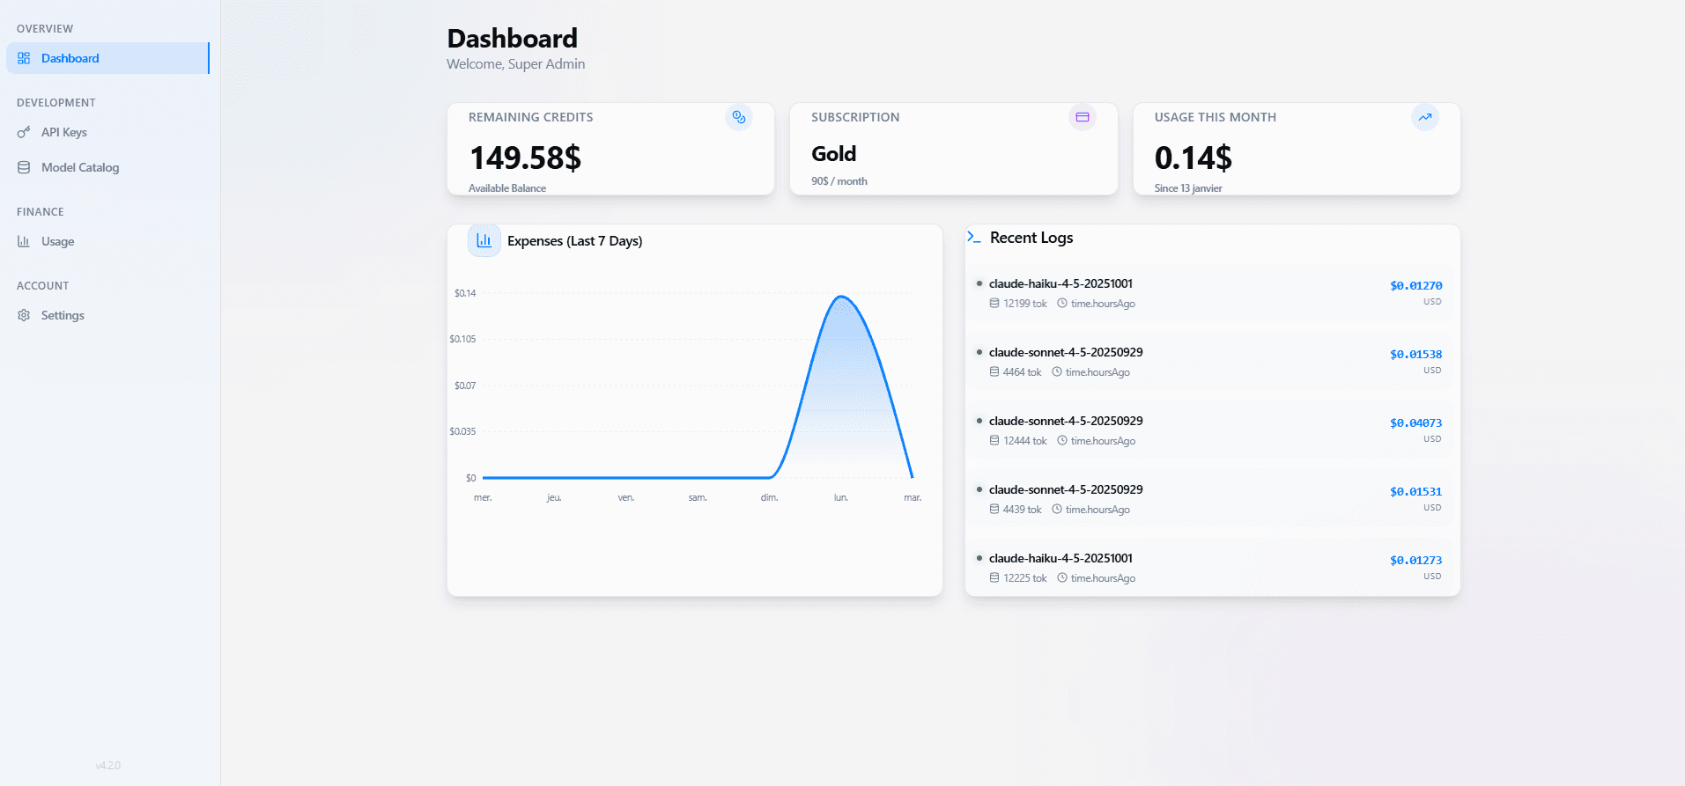This screenshot has height=786, width=1685.
Task: Click the clock icon in the 12225 tok row
Action: coord(1062,577)
